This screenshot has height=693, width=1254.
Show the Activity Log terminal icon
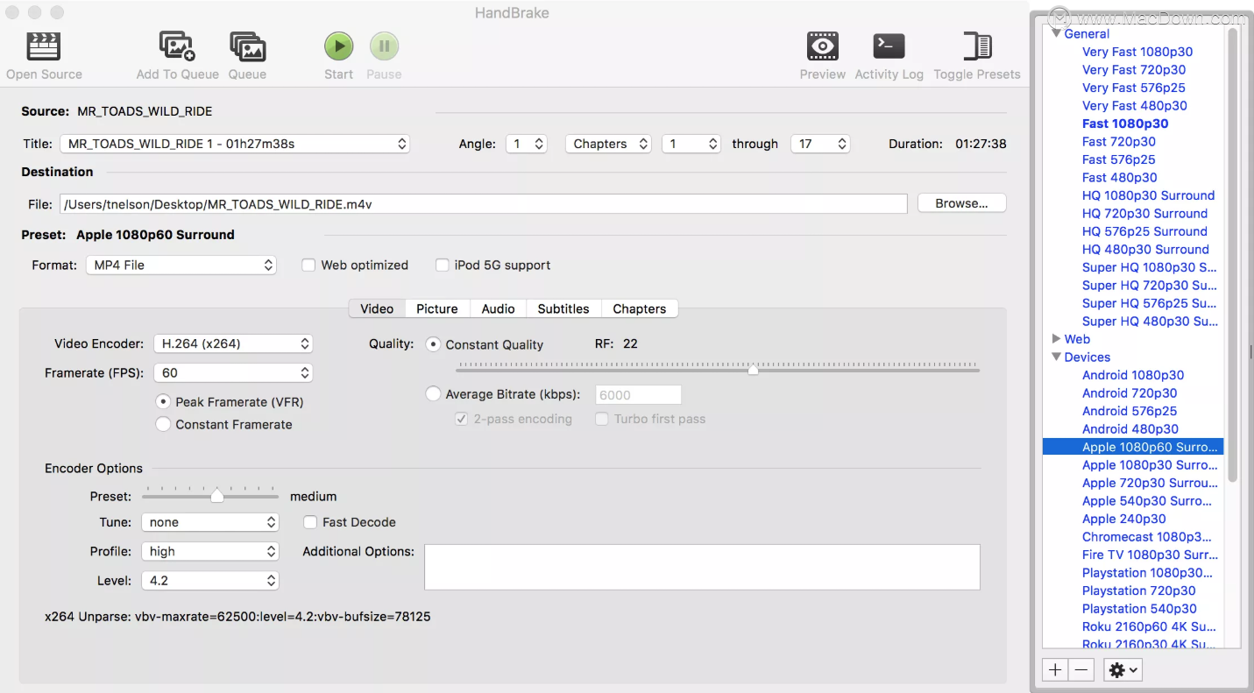tap(889, 46)
